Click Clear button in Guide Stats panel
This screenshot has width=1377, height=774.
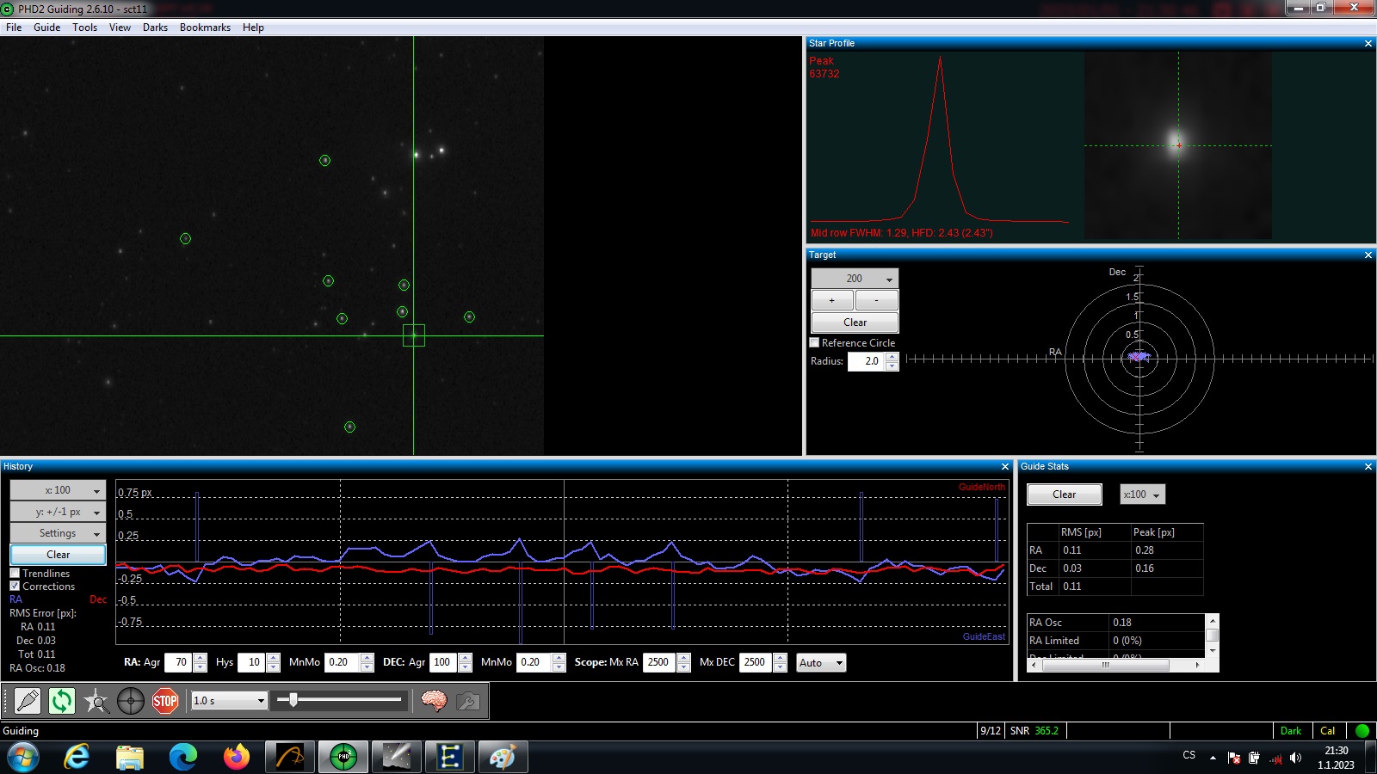1064,494
